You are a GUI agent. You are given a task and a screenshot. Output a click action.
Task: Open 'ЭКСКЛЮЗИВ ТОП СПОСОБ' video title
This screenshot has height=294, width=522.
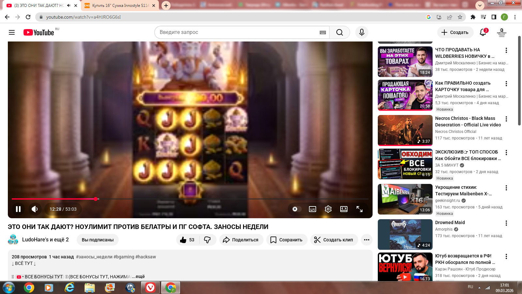click(468, 155)
